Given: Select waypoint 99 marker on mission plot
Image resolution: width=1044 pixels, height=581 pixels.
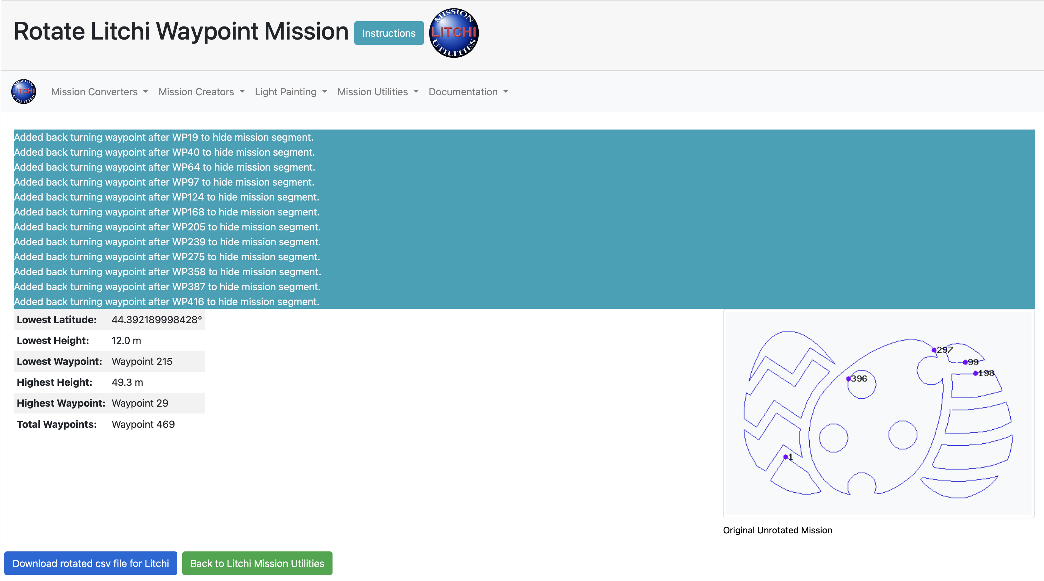Looking at the screenshot, I should [965, 362].
